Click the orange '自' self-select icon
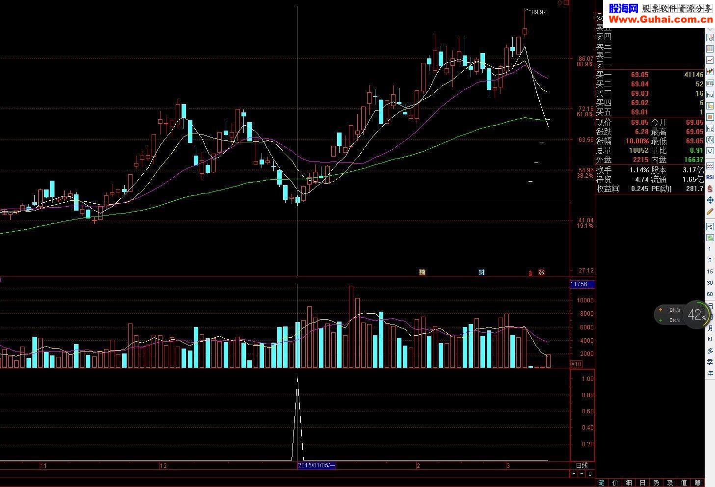The height and width of the screenshot is (487, 715). (x=710, y=117)
